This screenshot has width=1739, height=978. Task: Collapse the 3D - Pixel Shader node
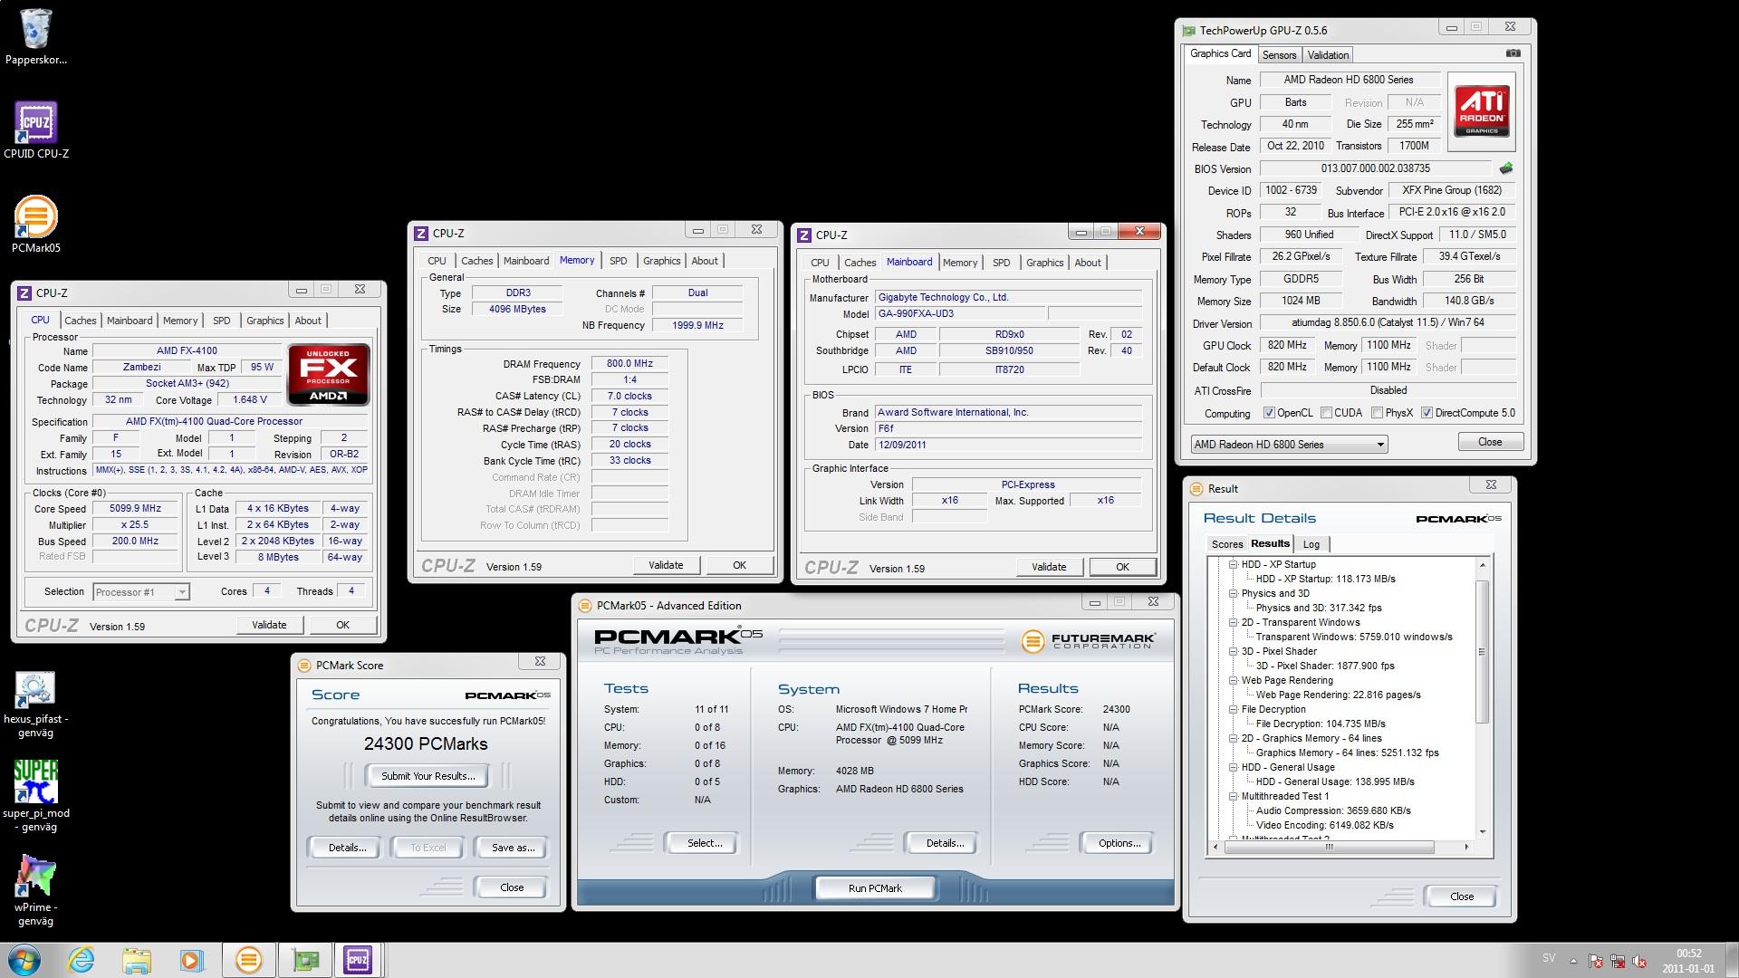[1233, 651]
